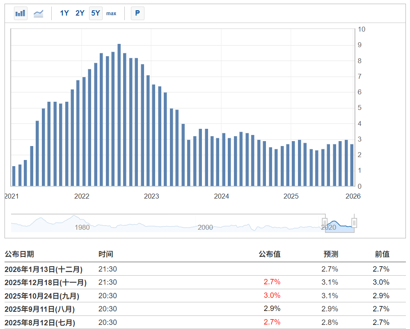Show the max history range
Image resolution: width=410 pixels, height=329 pixels.
click(x=111, y=14)
